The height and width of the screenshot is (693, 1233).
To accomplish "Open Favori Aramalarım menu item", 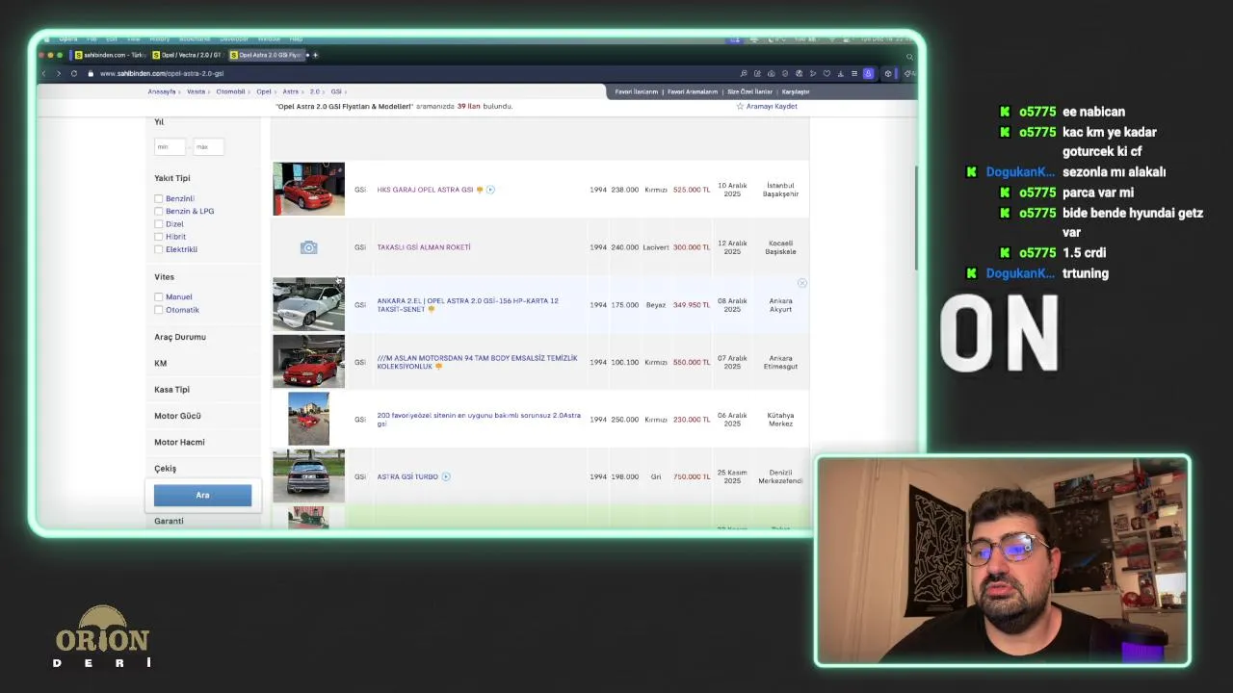I will click(x=693, y=91).
